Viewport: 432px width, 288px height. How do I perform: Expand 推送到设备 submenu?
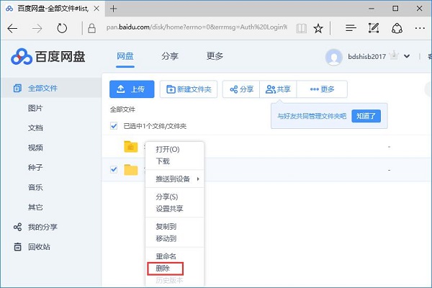click(x=175, y=179)
